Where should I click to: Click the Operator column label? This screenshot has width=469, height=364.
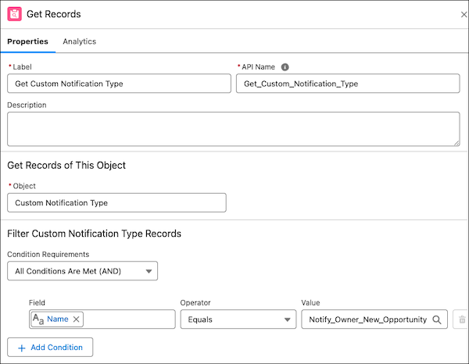pos(195,303)
